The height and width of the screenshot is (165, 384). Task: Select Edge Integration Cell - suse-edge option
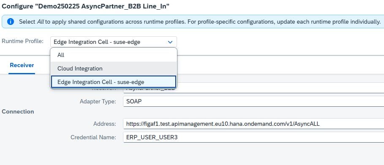[x=114, y=82]
